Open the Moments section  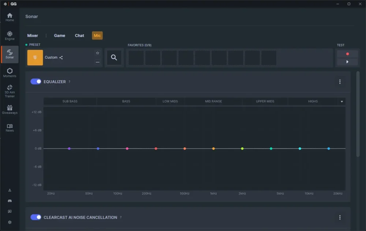pos(10,73)
